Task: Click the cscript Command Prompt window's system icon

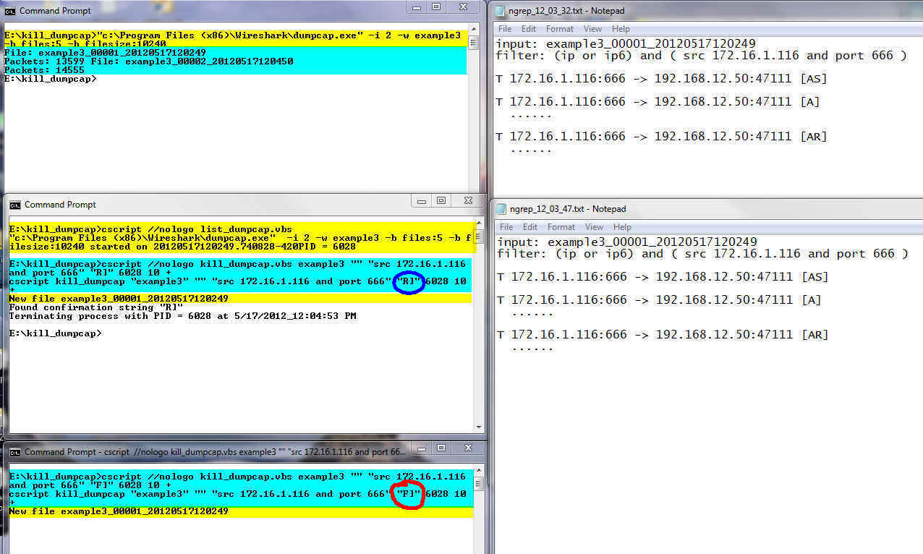Action: point(14,451)
